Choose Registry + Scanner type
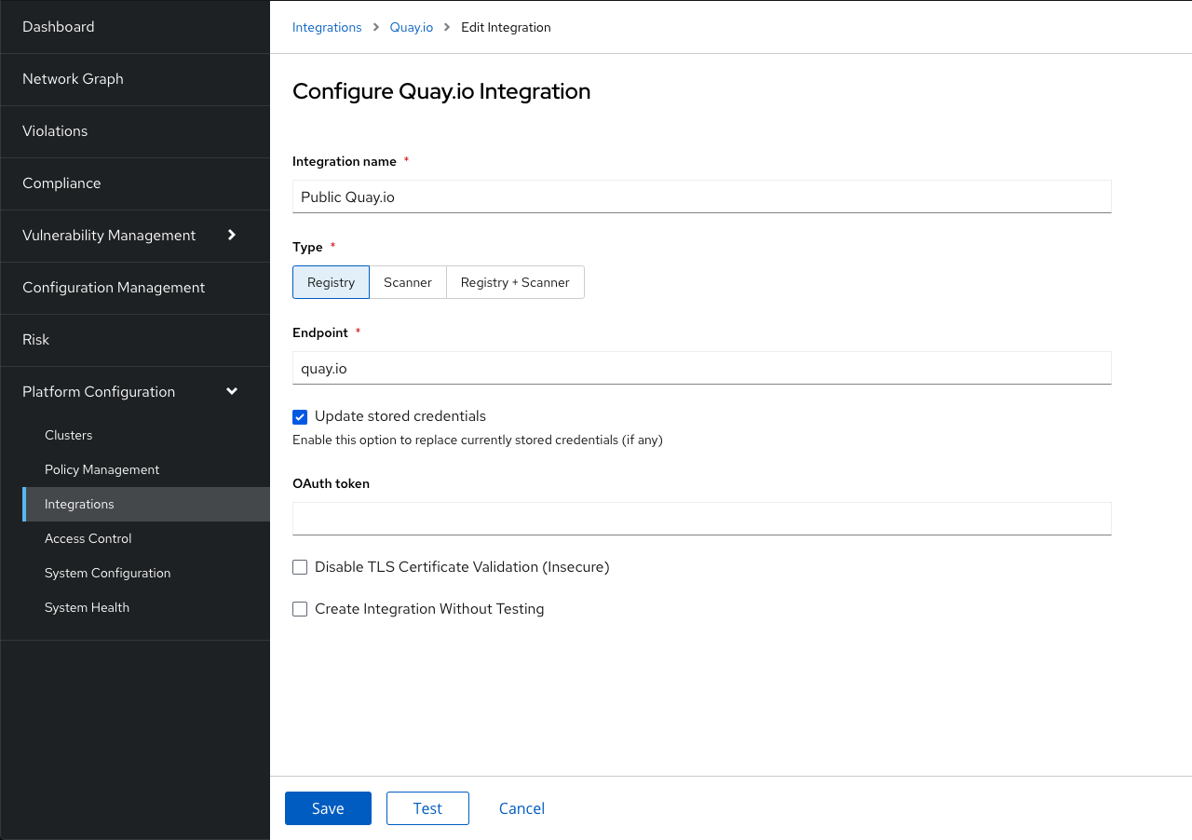Viewport: 1192px width, 840px height. [x=515, y=282]
